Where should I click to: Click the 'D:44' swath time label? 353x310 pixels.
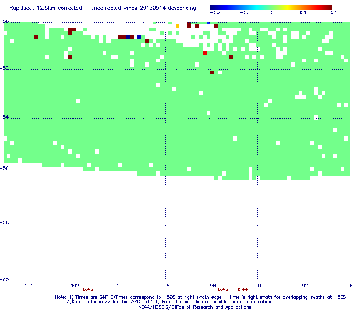pos(242,289)
